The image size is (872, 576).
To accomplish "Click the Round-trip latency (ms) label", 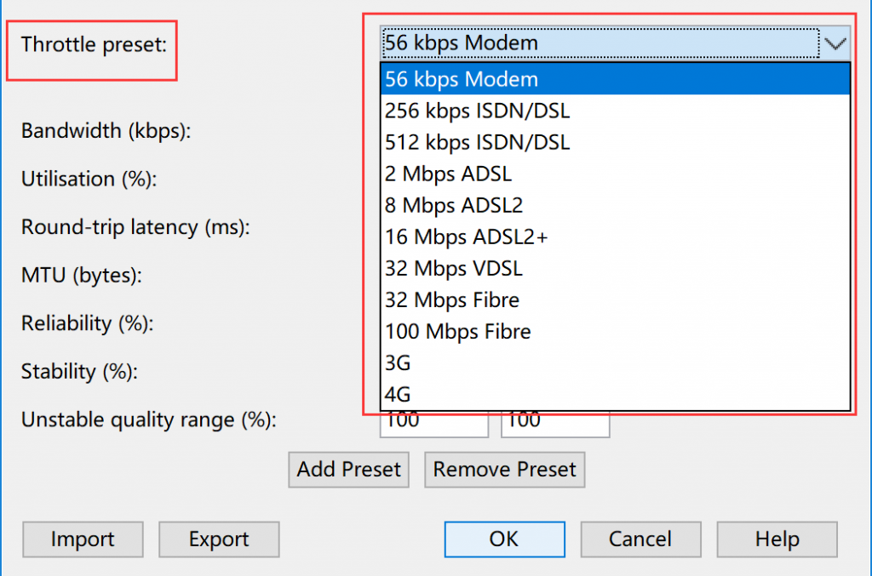I will pyautogui.click(x=135, y=227).
